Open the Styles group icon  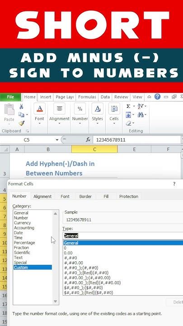pyautogui.click(x=97, y=109)
